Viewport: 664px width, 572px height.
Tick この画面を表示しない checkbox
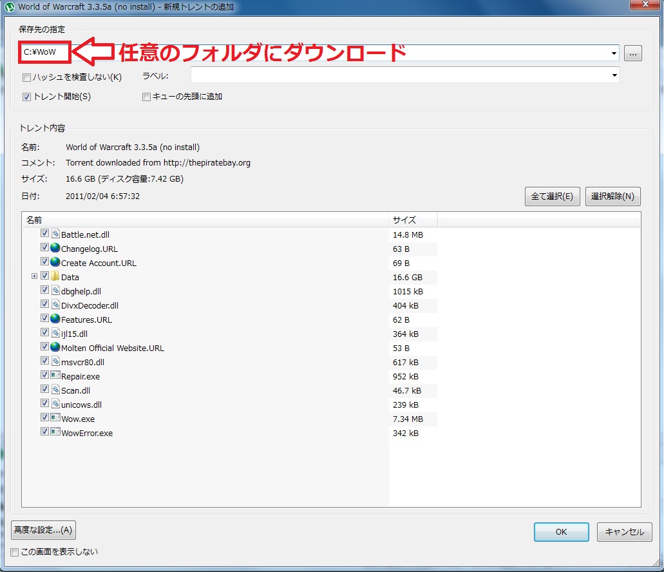tap(14, 552)
